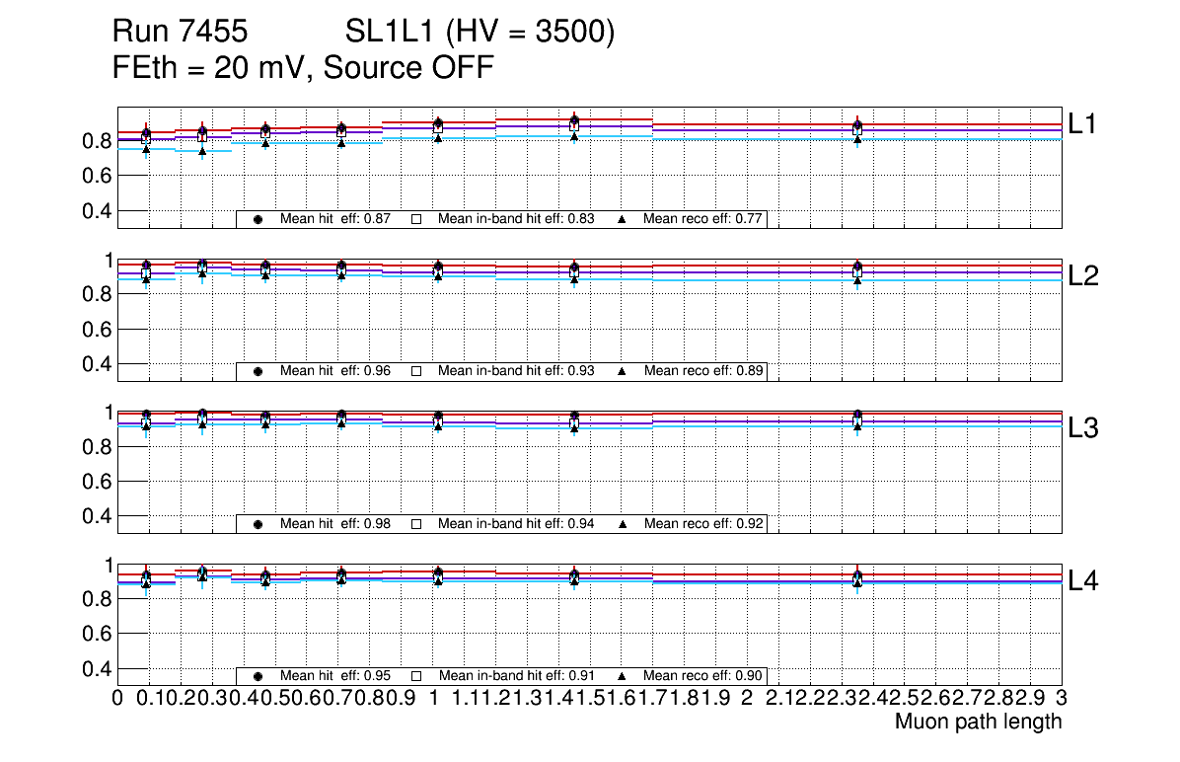Click the L1 panel label

click(x=1083, y=124)
